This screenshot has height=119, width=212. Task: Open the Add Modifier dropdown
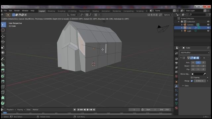tap(195, 53)
